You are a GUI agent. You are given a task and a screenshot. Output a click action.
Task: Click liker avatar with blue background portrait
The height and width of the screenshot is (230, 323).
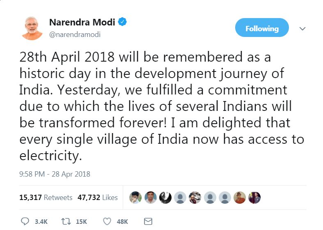click(x=151, y=198)
